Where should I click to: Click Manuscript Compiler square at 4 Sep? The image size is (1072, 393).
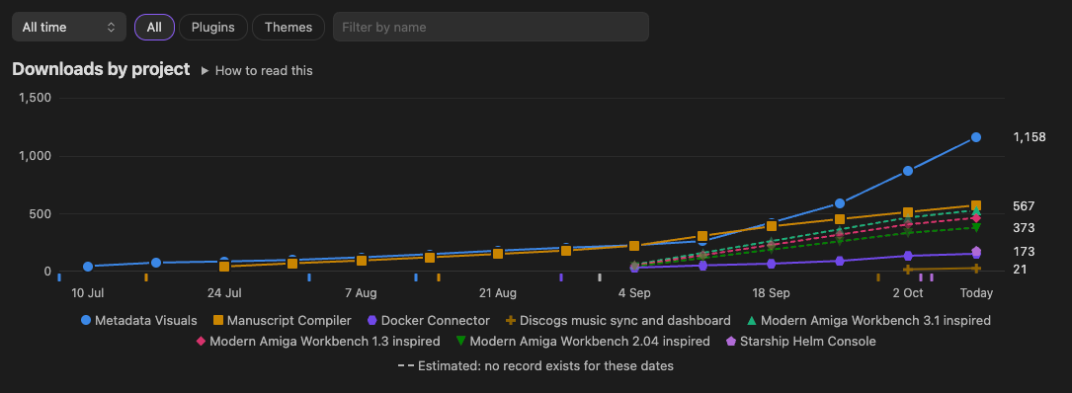pyautogui.click(x=634, y=246)
